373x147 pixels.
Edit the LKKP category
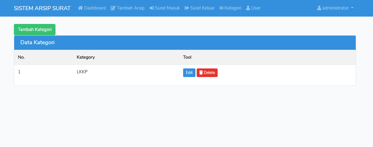(189, 73)
